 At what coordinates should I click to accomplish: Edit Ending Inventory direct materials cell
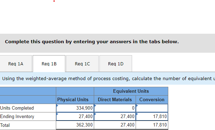[x=115, y=116]
